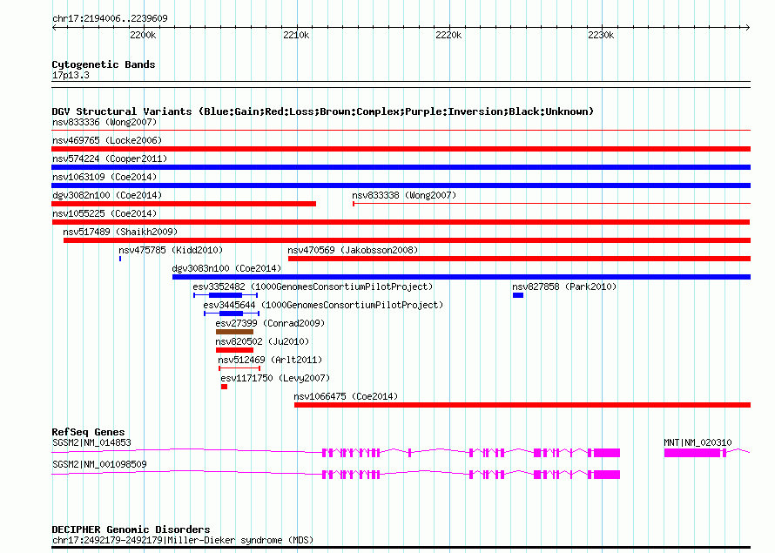This screenshot has height=553, width=775.
Task: Click the last large exon of SGSM2 NM_001098509
Action: [x=606, y=475]
